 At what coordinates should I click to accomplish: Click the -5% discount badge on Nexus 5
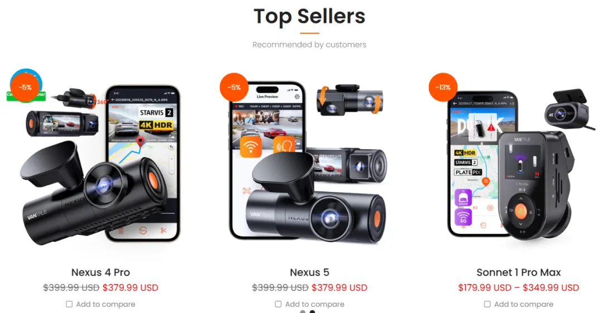click(234, 87)
